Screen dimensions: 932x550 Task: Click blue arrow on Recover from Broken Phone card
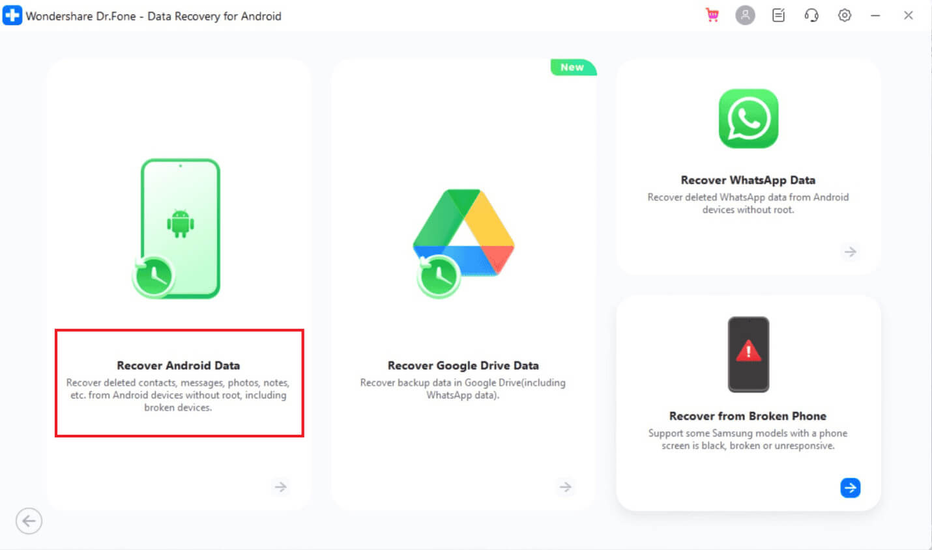tap(851, 488)
